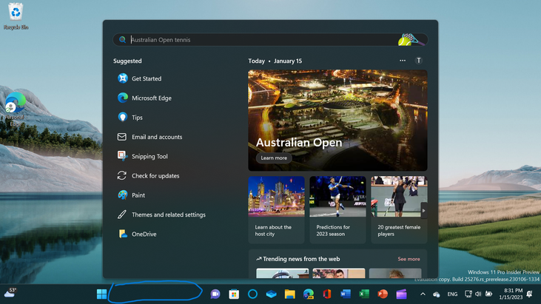
Task: Click Learn more on Australian Open card
Action: pyautogui.click(x=274, y=158)
